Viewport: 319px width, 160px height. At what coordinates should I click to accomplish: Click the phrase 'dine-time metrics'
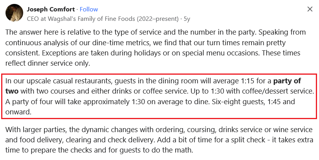121,43
